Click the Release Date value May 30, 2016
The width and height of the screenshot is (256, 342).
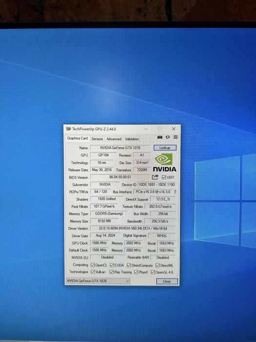pyautogui.click(x=101, y=170)
